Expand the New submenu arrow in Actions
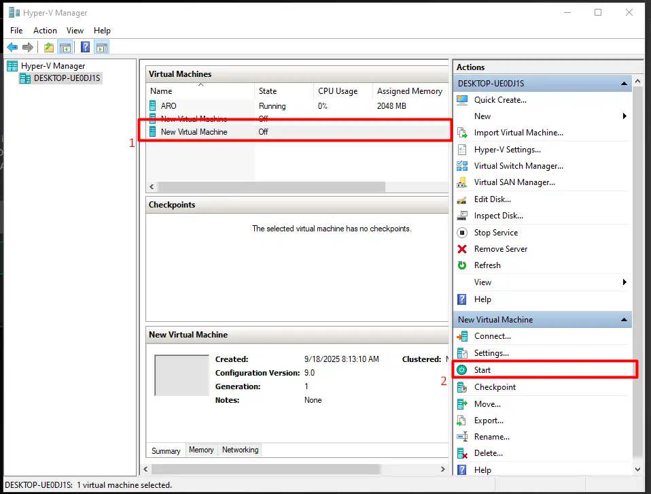The height and width of the screenshot is (494, 651). tap(624, 116)
